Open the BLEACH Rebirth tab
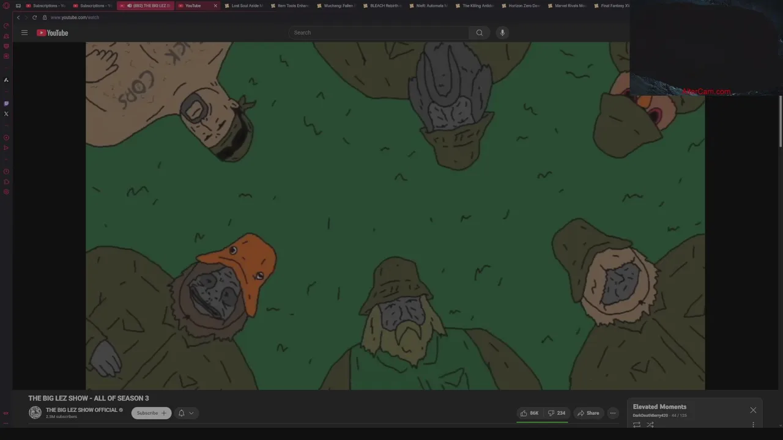Viewport: 783px width, 440px height. 382,5
